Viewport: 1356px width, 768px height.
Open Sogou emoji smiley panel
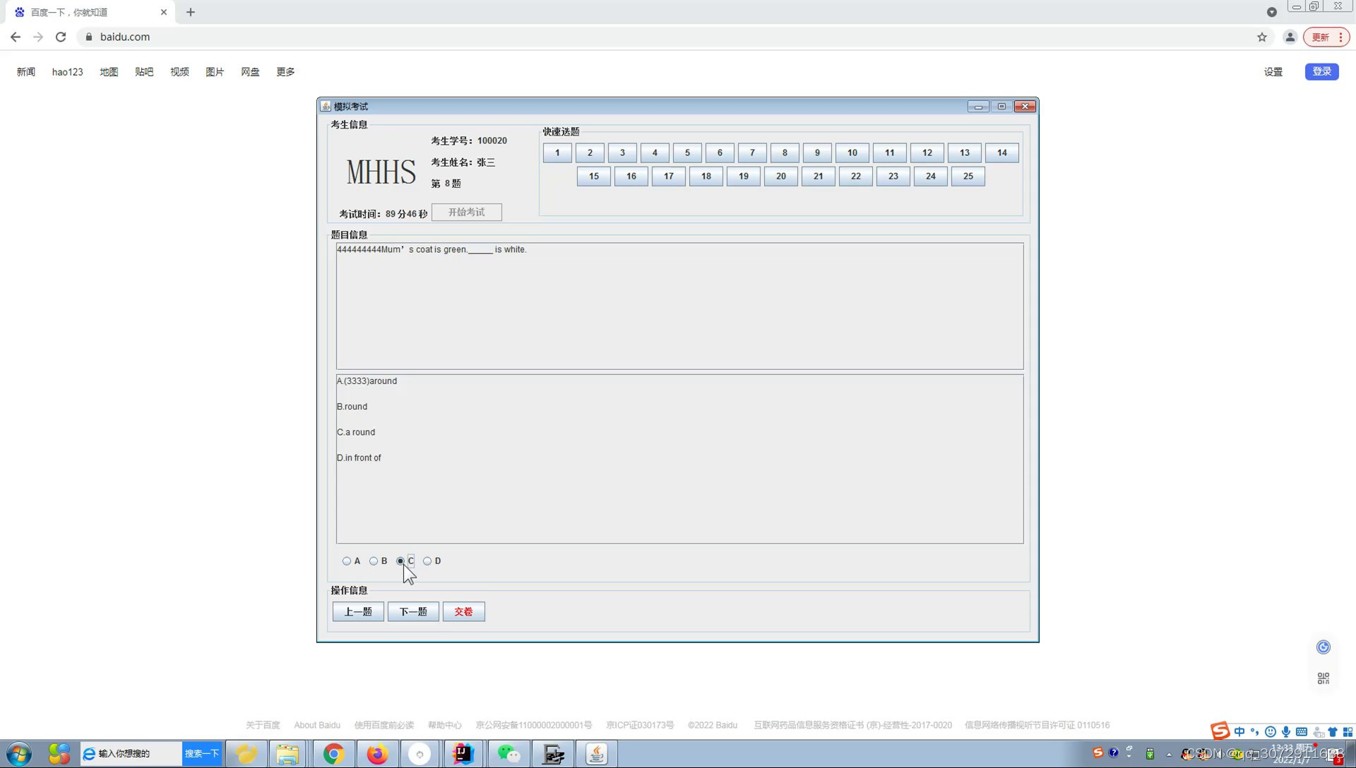coord(1270,732)
